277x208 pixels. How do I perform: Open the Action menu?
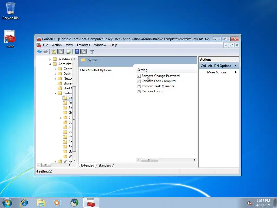(57, 45)
